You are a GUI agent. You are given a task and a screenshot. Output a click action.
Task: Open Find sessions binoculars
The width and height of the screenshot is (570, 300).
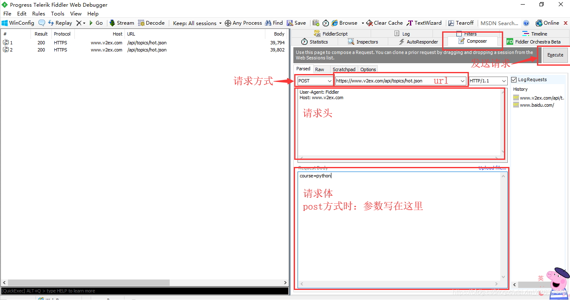(x=274, y=23)
